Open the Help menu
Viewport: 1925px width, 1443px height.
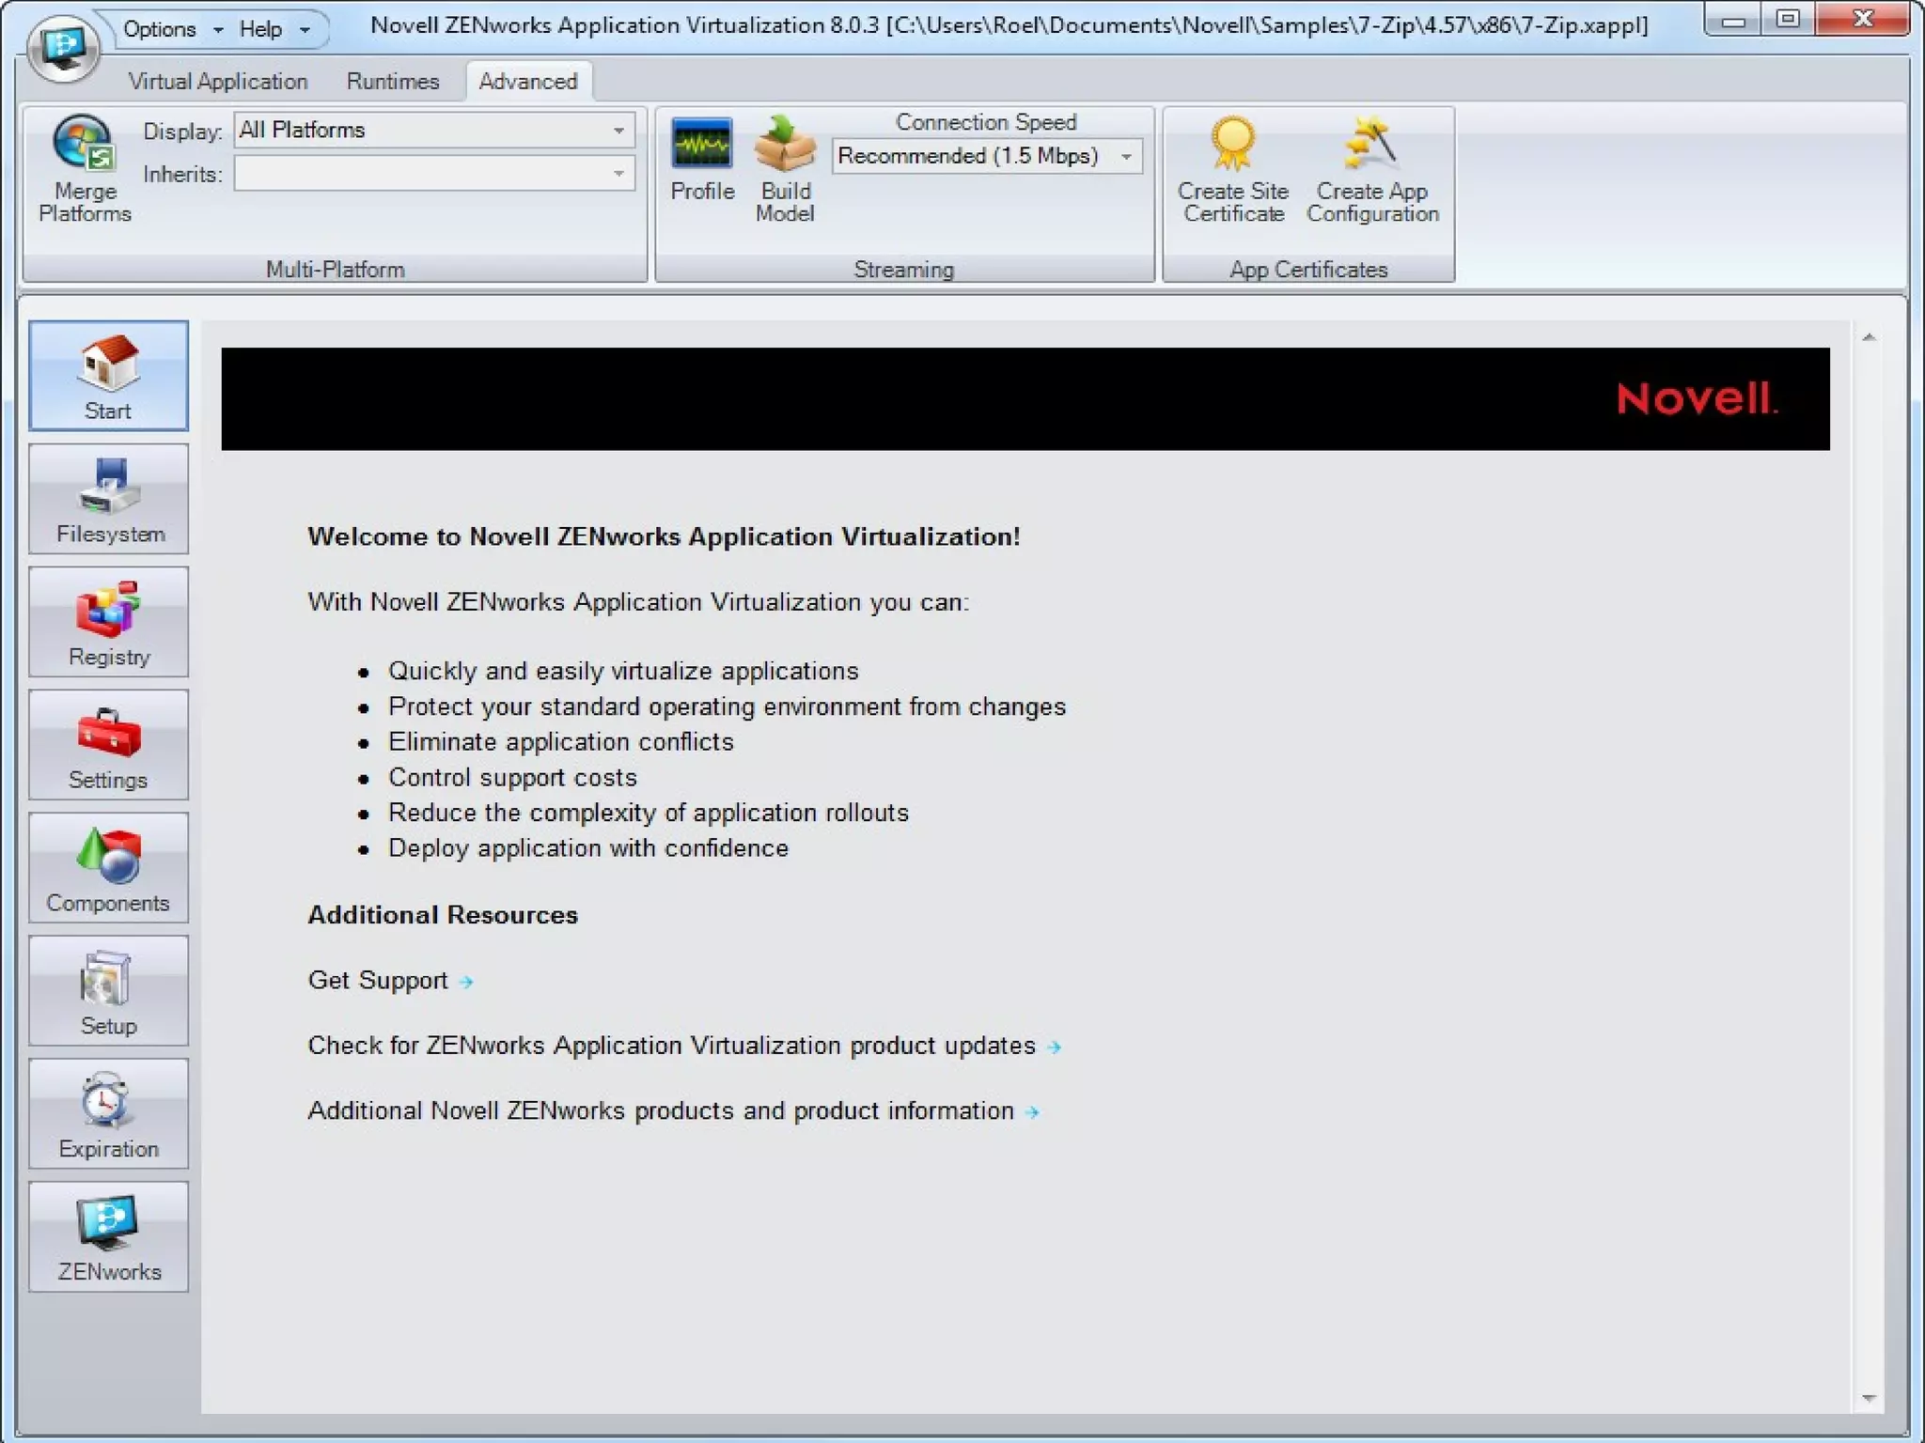pos(274,29)
